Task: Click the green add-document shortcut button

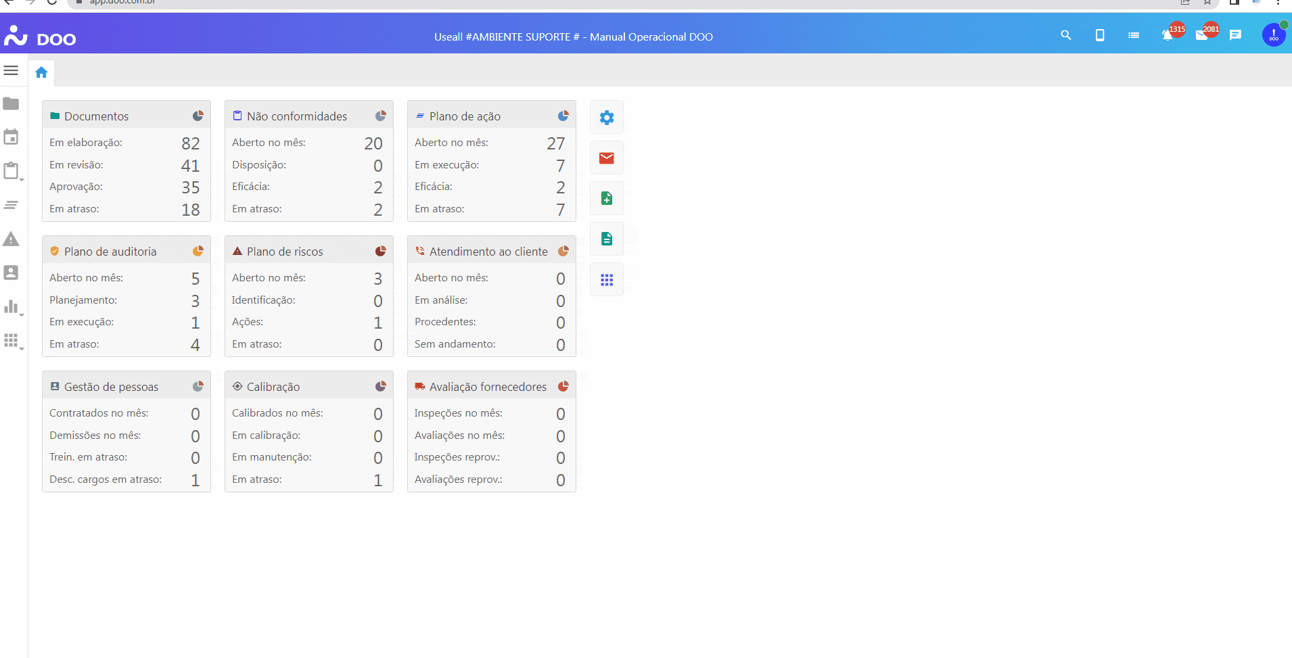Action: (607, 198)
